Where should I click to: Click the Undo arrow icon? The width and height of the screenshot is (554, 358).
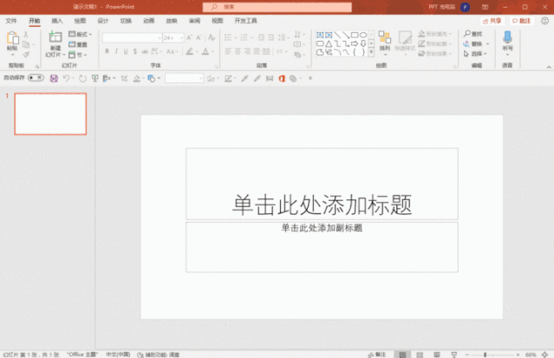[67, 78]
